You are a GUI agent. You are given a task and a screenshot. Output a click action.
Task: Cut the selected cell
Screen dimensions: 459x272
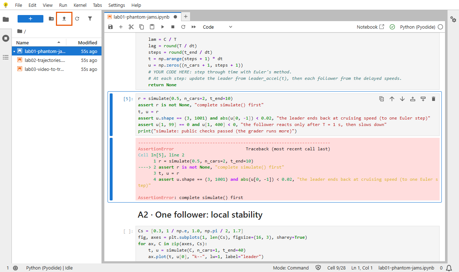point(131,27)
